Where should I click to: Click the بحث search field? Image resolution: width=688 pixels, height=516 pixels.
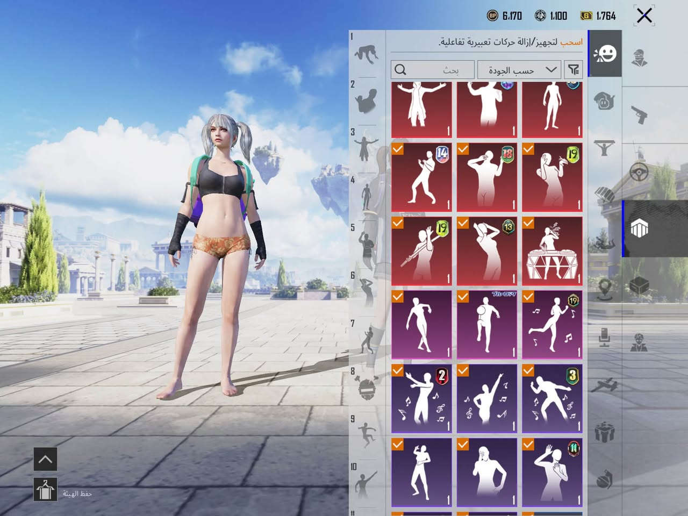click(433, 70)
